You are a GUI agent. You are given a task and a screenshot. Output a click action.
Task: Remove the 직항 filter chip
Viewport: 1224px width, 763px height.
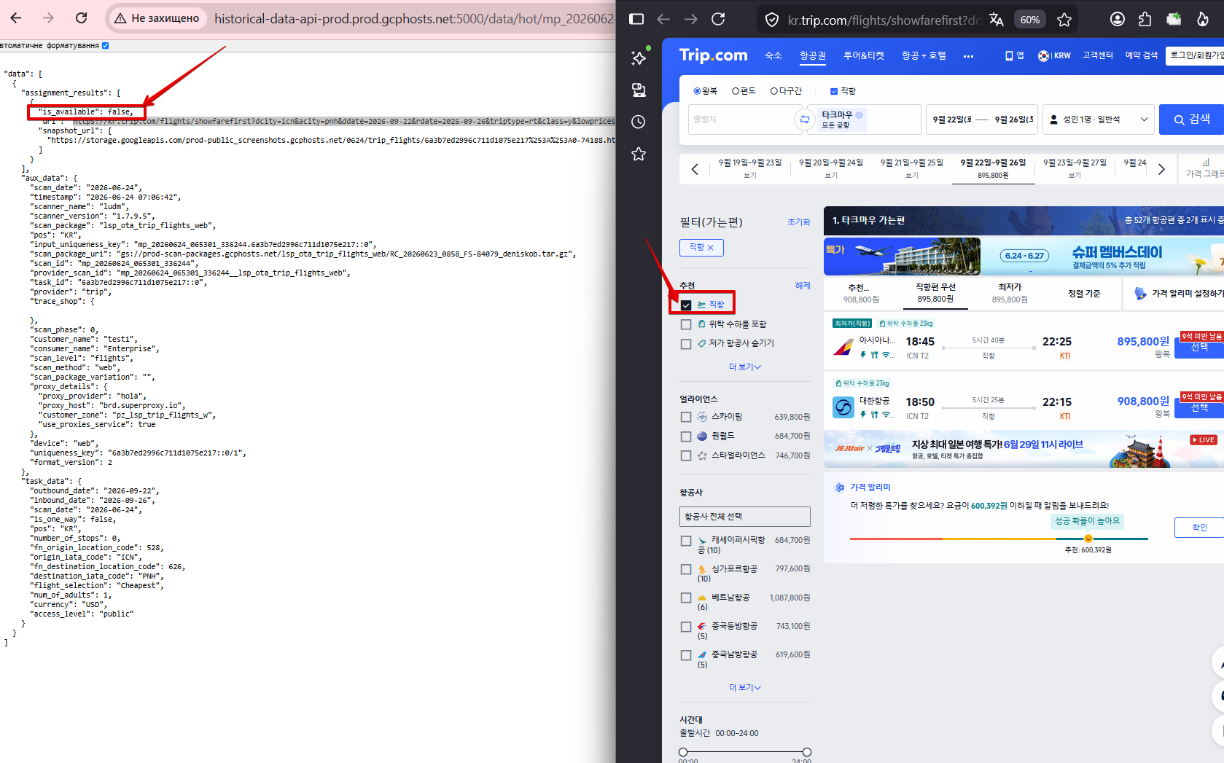coord(701,248)
